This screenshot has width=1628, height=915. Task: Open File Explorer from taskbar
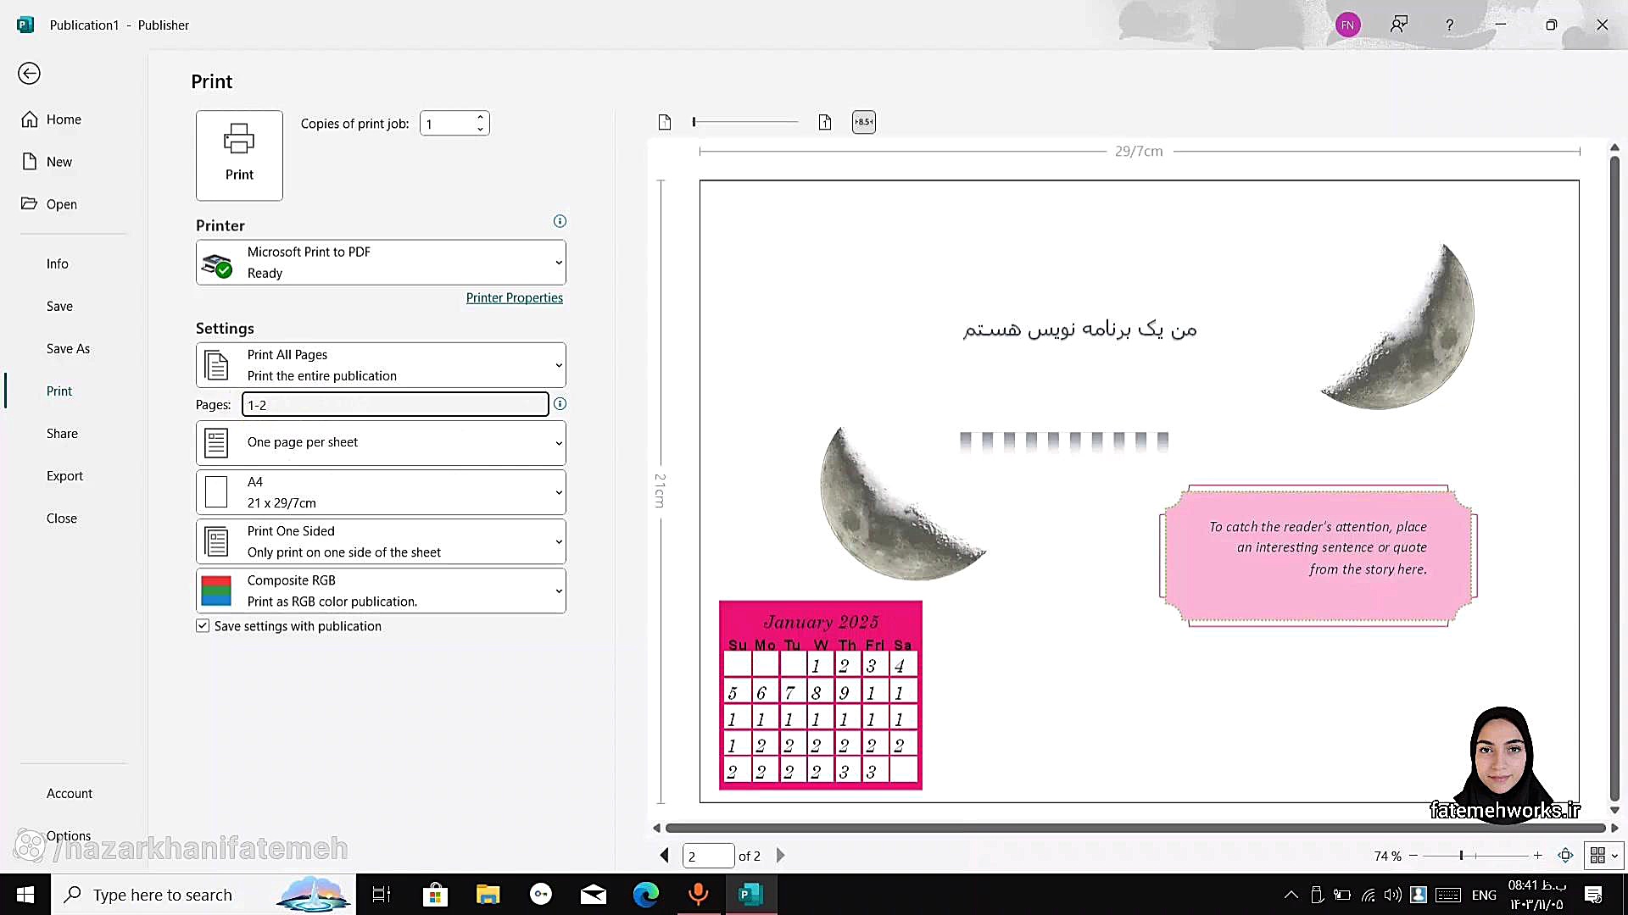488,895
